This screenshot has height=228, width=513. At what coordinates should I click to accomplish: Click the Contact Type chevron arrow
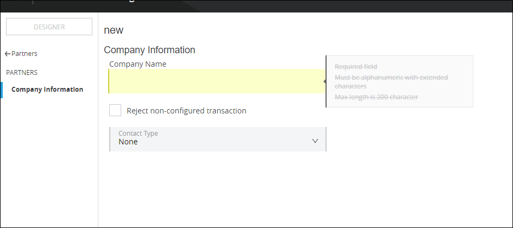[x=315, y=141]
